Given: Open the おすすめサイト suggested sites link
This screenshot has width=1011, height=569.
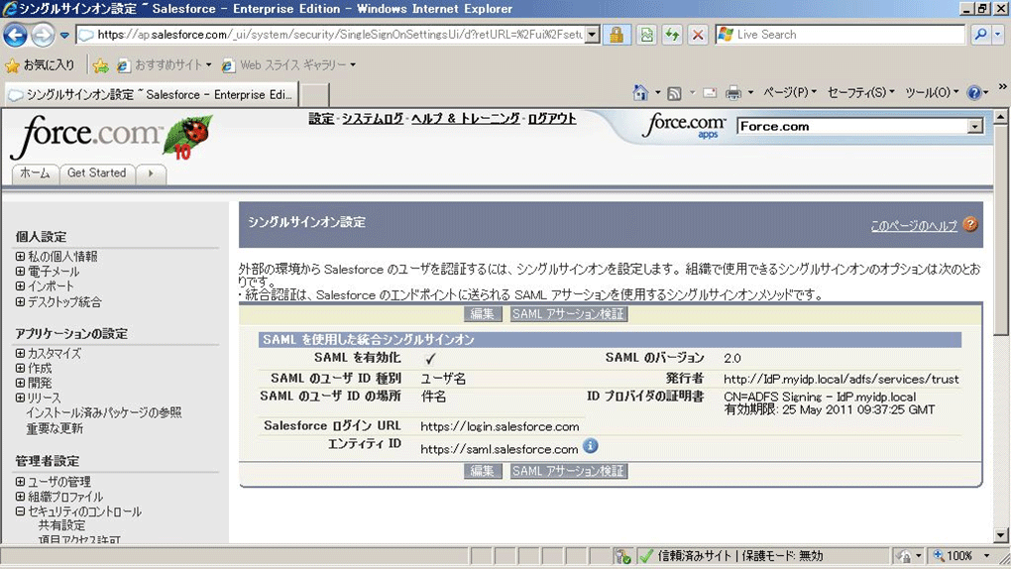Looking at the screenshot, I should click(165, 65).
